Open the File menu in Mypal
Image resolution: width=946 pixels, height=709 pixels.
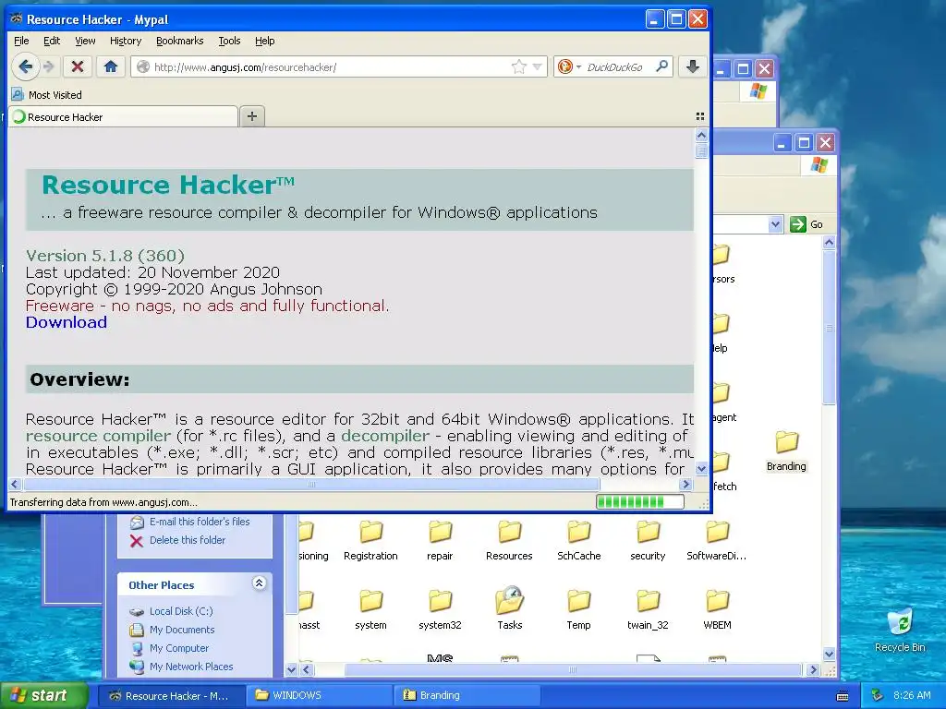point(21,41)
